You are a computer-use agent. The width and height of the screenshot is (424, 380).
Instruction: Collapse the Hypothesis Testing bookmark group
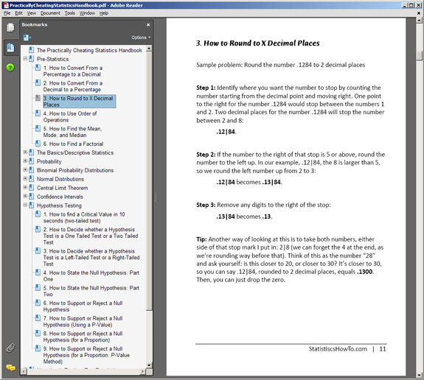click(25, 205)
